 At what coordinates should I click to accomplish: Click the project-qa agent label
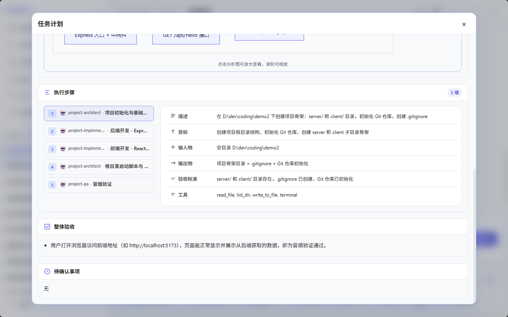[x=79, y=184]
